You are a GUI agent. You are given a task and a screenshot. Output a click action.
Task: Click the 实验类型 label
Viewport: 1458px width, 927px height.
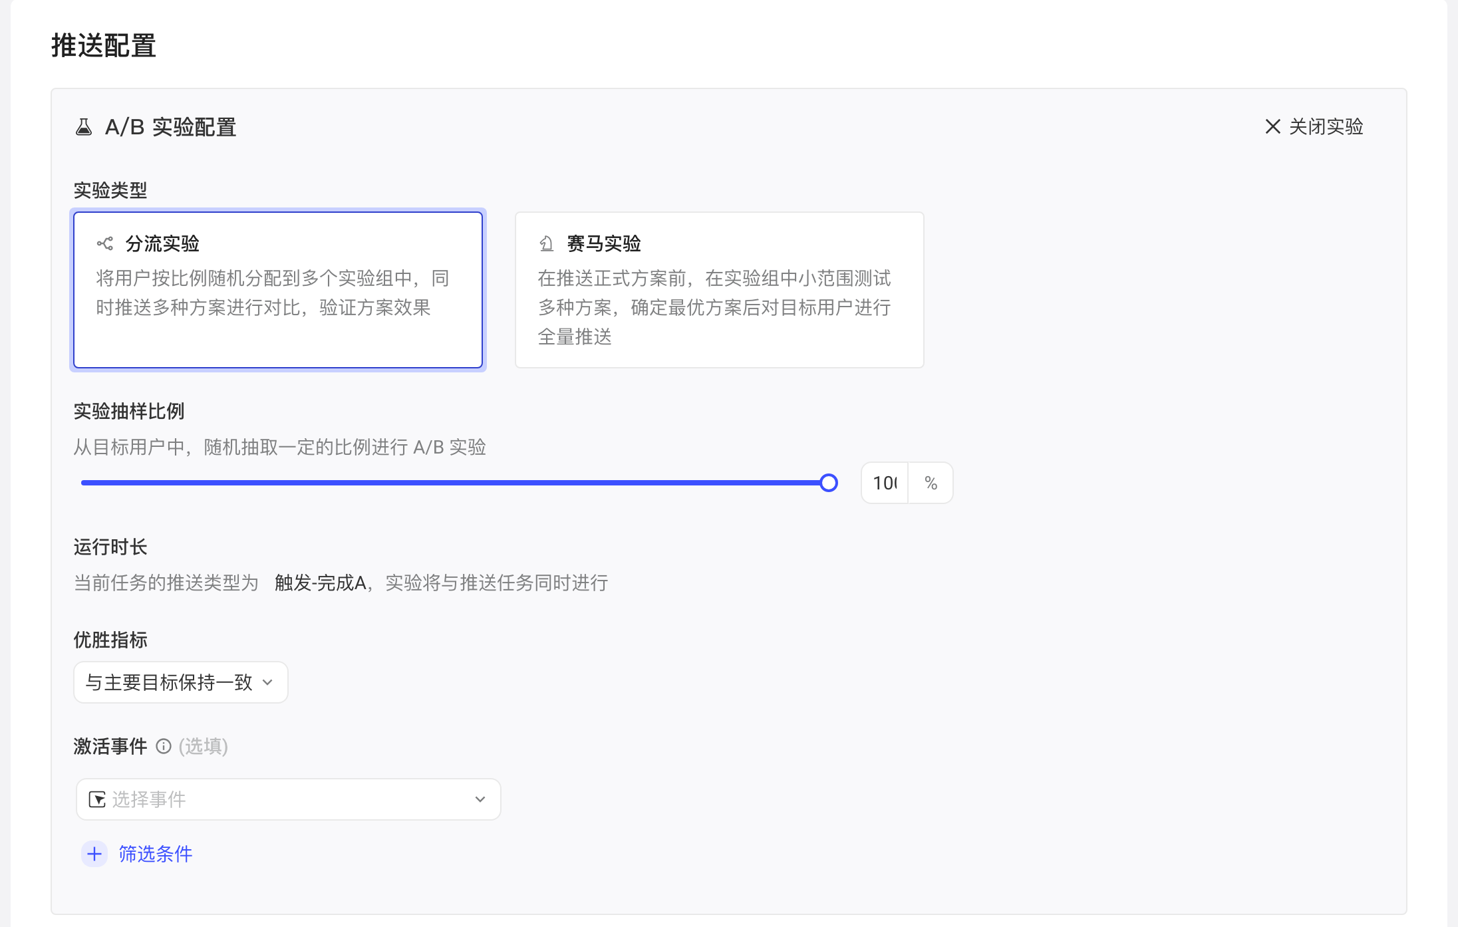(110, 190)
